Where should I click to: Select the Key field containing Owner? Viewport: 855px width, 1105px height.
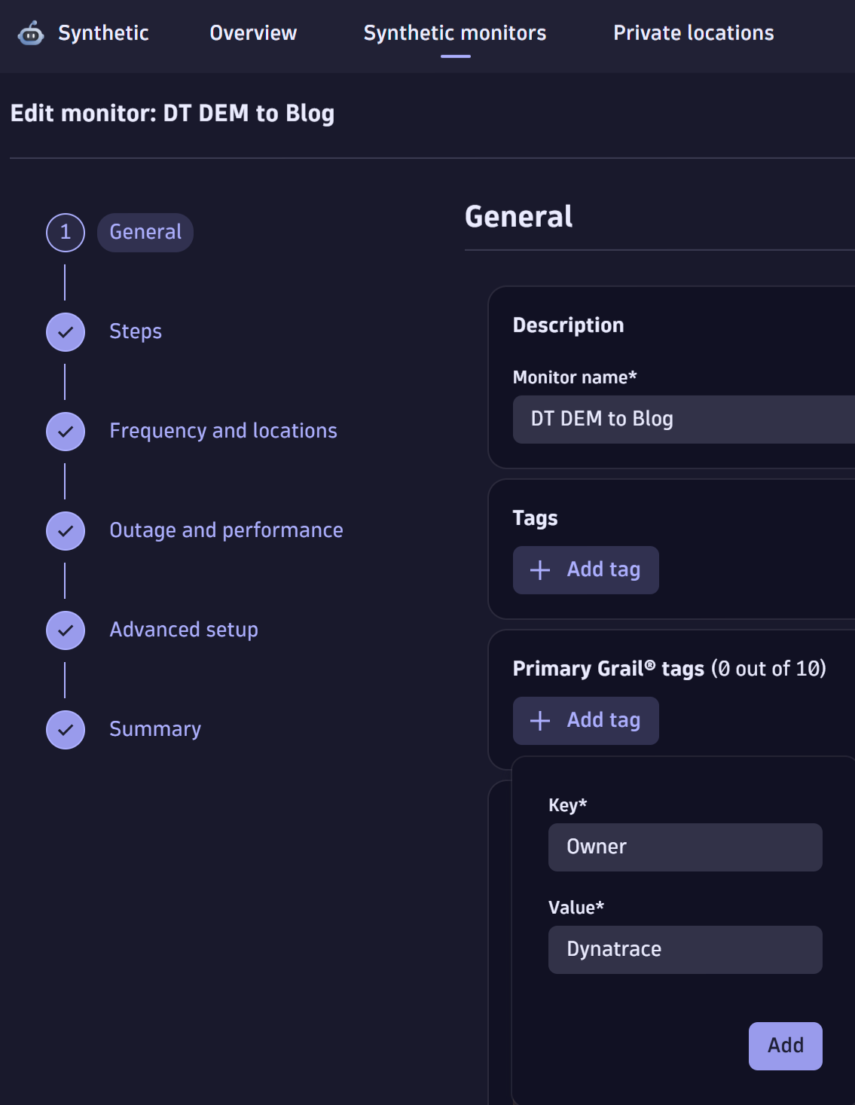click(685, 847)
